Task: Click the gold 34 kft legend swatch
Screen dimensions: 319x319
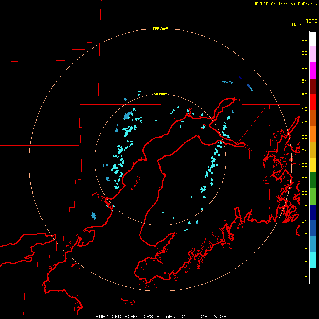Action: point(313,150)
